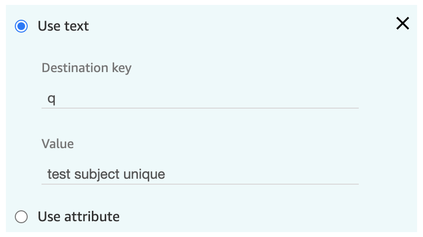Click the "Value" field label
Viewport: 423px width, 237px height.
pos(58,144)
